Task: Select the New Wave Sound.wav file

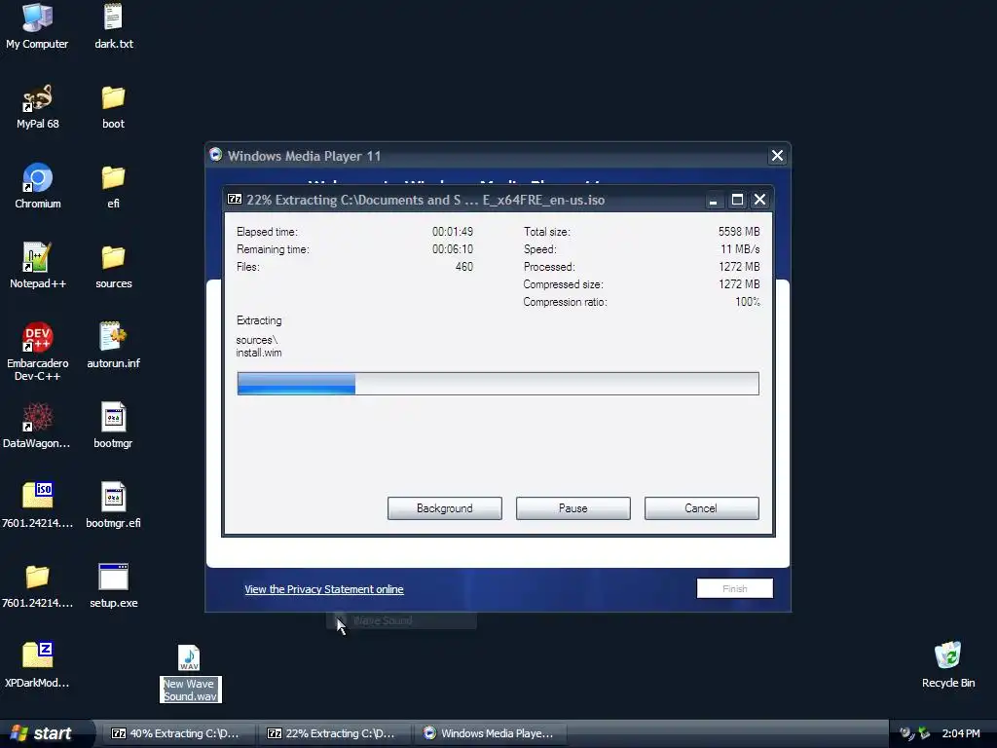Action: pyautogui.click(x=190, y=673)
